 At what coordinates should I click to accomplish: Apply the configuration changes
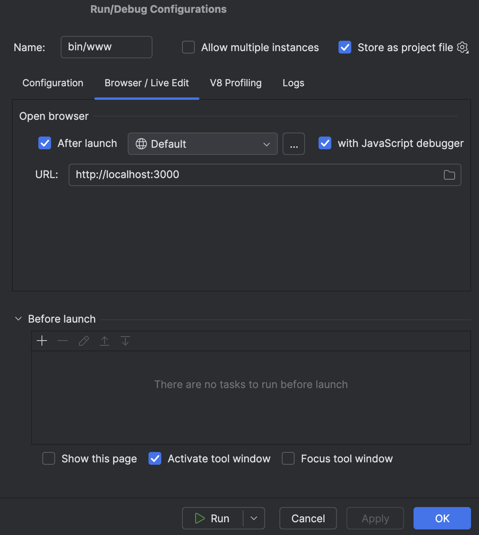[x=375, y=518]
